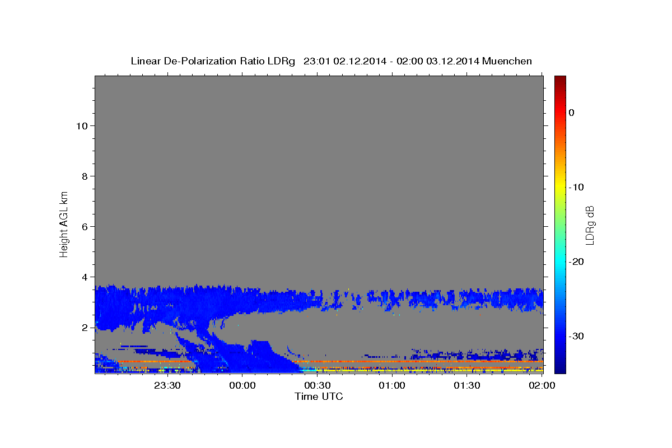The image size is (672, 448).
Task: Click the height tick label 2
Action: point(84,327)
